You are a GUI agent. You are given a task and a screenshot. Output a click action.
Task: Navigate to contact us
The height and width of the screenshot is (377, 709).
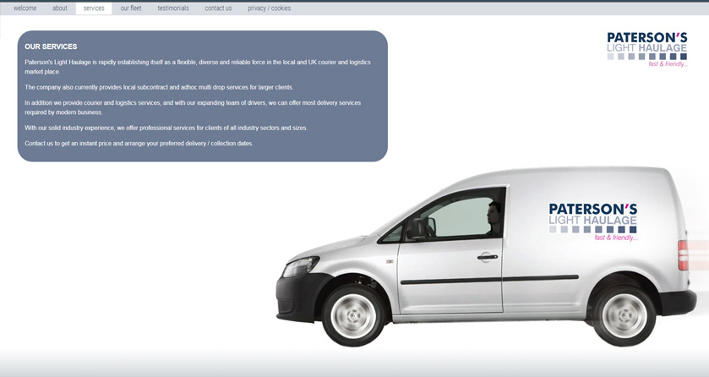coord(218,8)
